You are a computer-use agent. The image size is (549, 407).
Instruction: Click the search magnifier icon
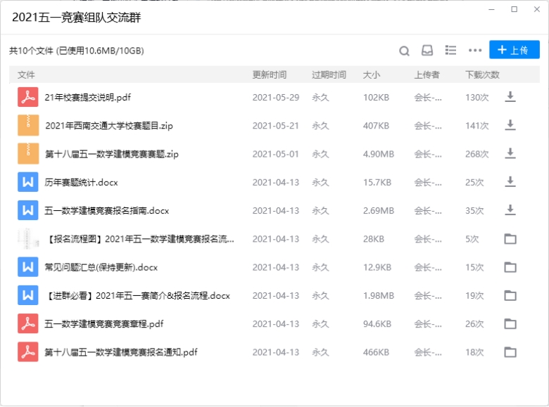click(404, 51)
